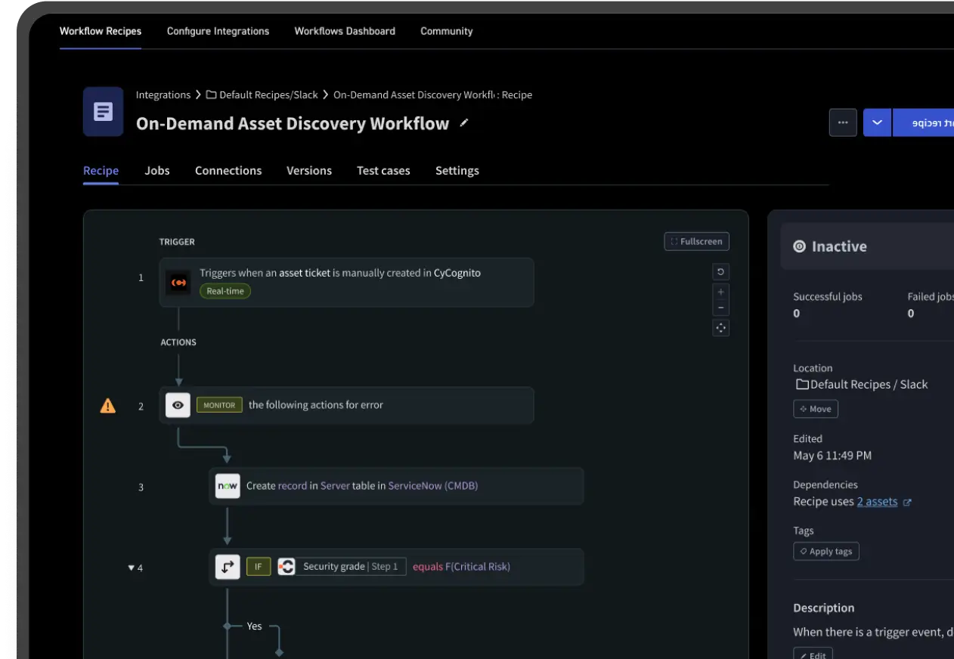The image size is (954, 659).
Task: Select the Real-time badge on trigger
Action: coord(225,290)
